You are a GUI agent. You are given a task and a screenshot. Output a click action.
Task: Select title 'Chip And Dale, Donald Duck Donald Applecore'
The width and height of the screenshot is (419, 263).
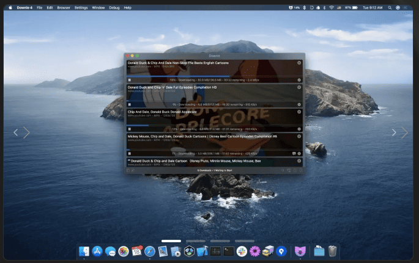pos(162,112)
